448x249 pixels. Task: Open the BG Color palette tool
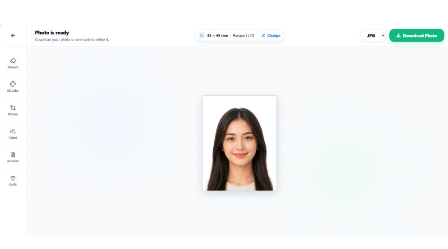pos(13,87)
